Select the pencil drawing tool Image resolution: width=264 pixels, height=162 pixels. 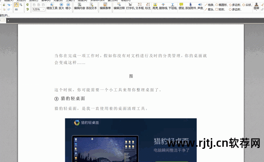[262, 5]
